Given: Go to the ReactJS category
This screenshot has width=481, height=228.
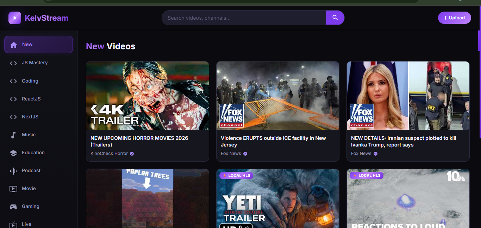Looking at the screenshot, I should pos(38,99).
